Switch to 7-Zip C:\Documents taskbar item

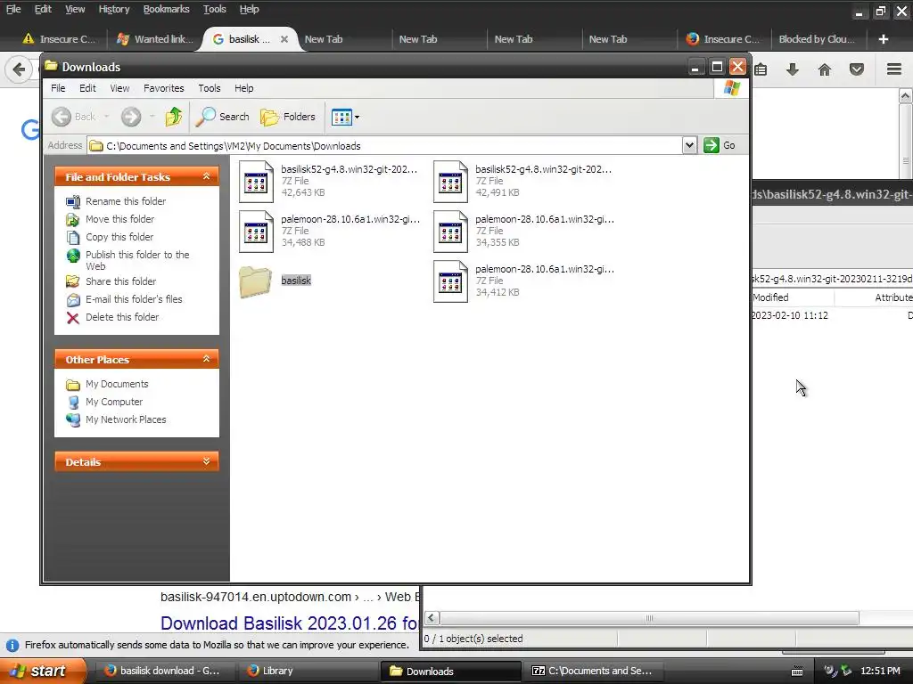click(591, 671)
